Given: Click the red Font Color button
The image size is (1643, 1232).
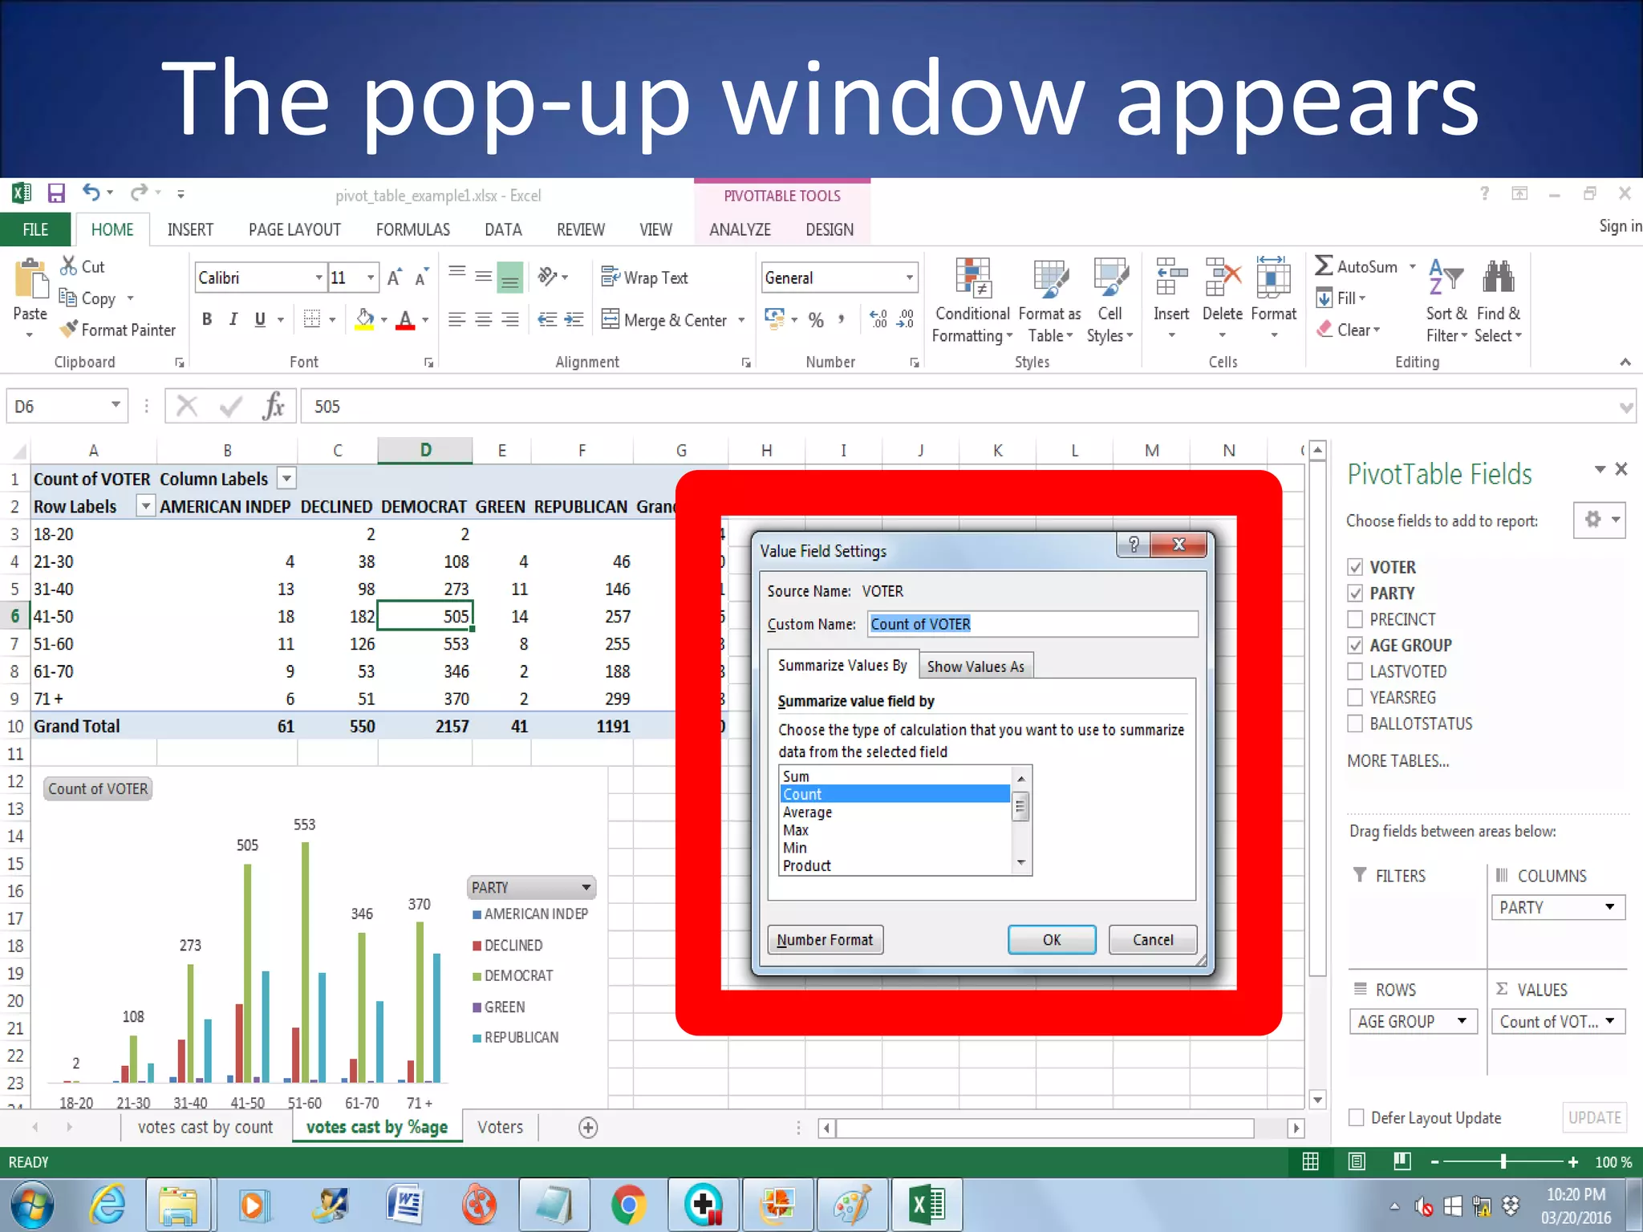Looking at the screenshot, I should (406, 319).
